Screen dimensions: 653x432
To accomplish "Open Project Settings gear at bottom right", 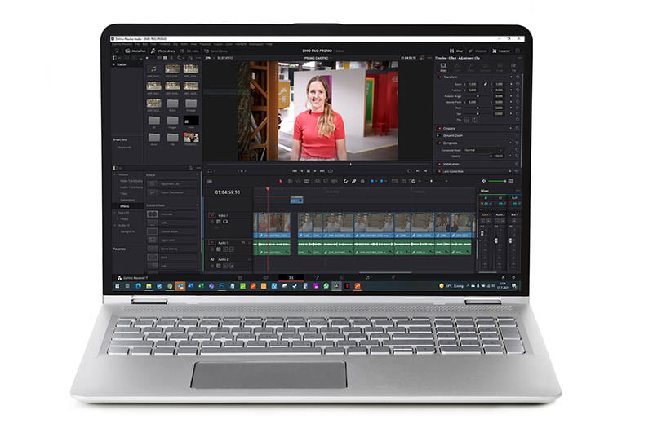I will click(x=513, y=277).
